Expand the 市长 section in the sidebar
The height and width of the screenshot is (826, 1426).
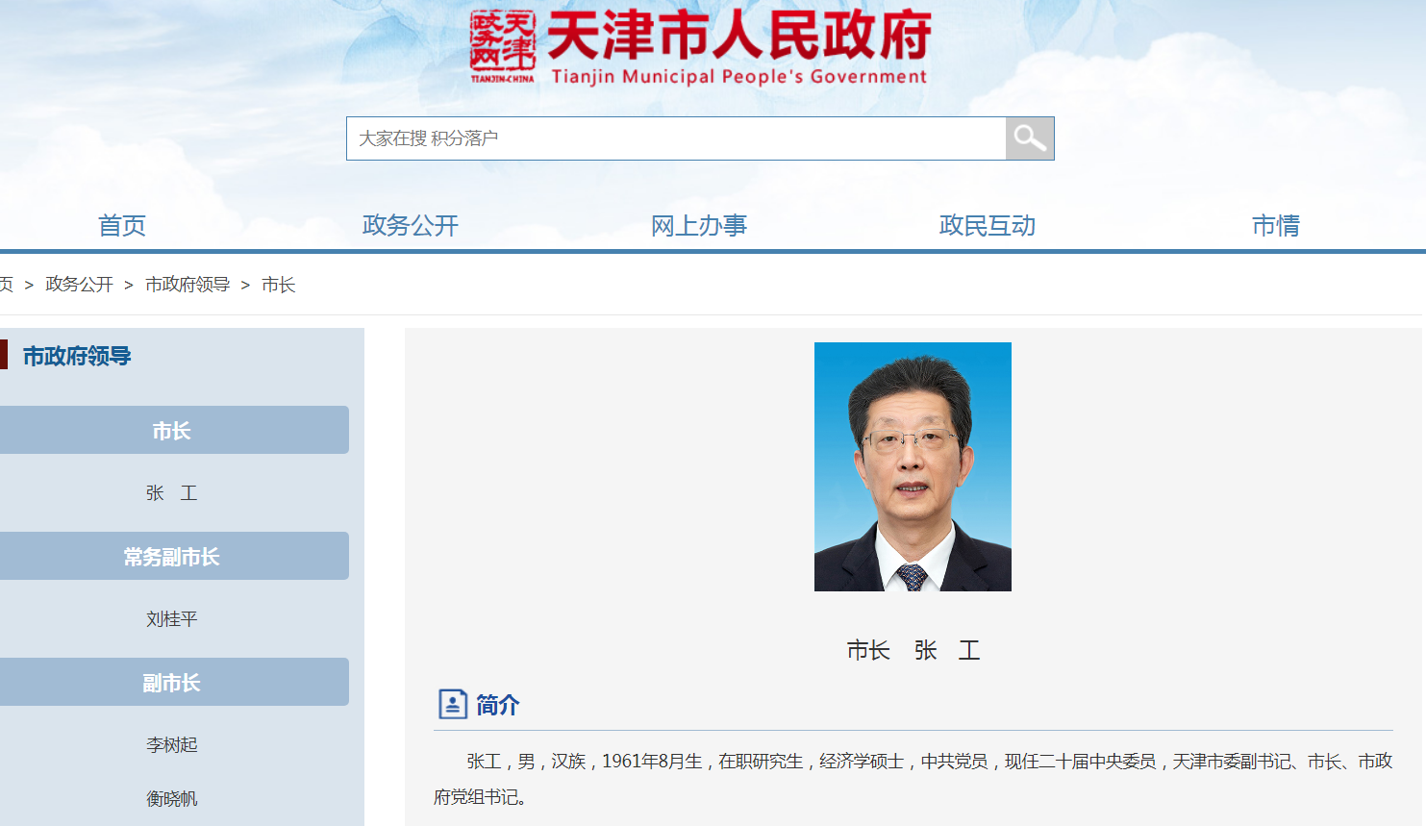pos(174,430)
